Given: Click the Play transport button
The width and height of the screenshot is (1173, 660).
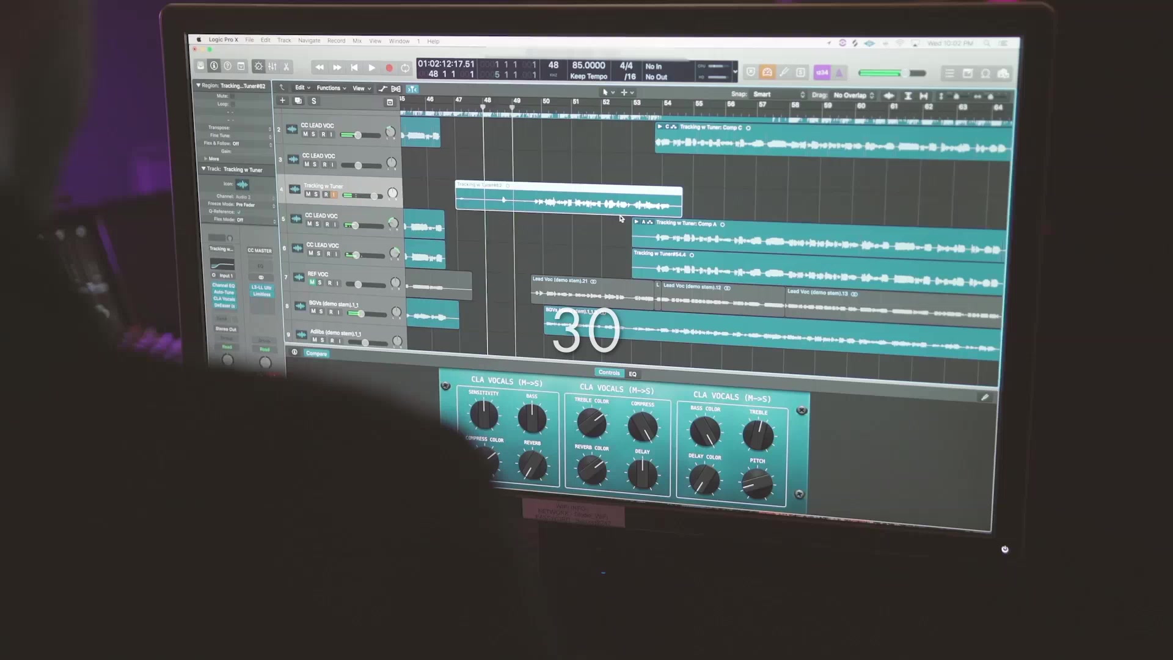Looking at the screenshot, I should tap(371, 68).
